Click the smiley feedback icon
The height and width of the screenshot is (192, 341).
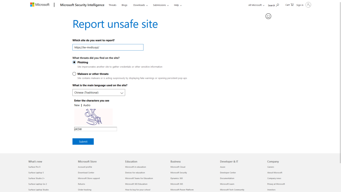(268, 16)
